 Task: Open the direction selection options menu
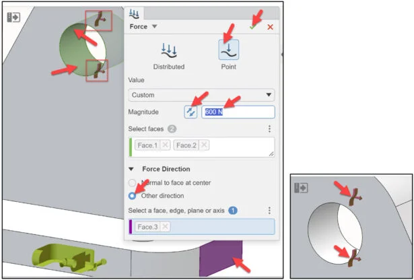coord(269,210)
